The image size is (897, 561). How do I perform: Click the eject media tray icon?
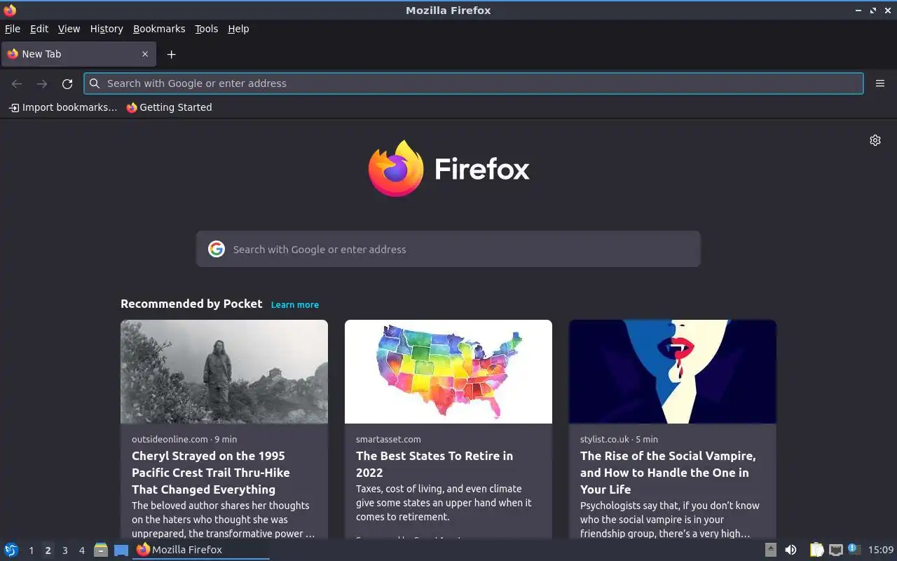[771, 550]
